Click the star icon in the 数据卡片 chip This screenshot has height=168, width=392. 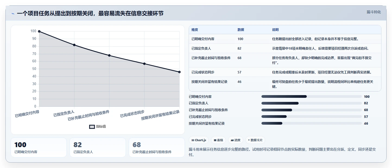(249, 140)
